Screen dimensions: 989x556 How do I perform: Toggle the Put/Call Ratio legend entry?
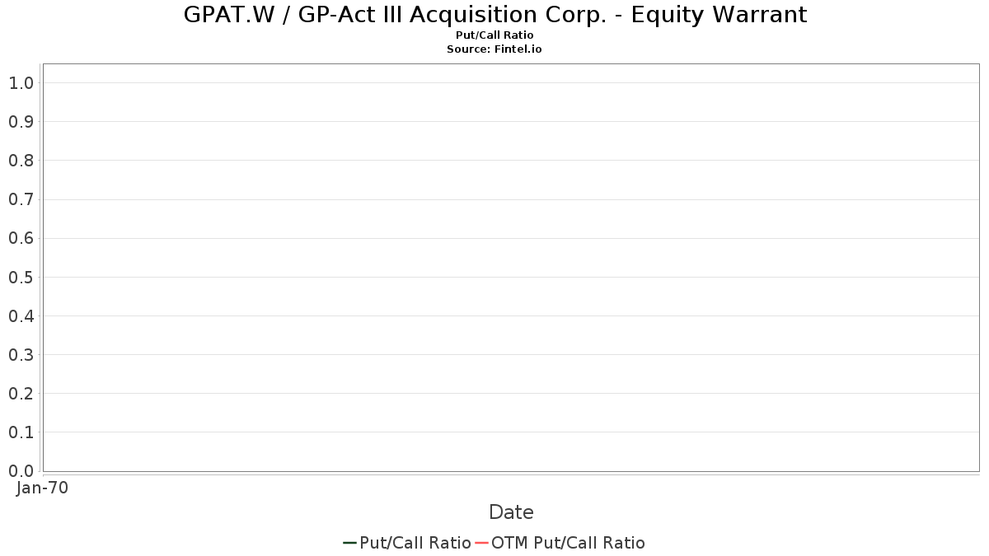[415, 543]
